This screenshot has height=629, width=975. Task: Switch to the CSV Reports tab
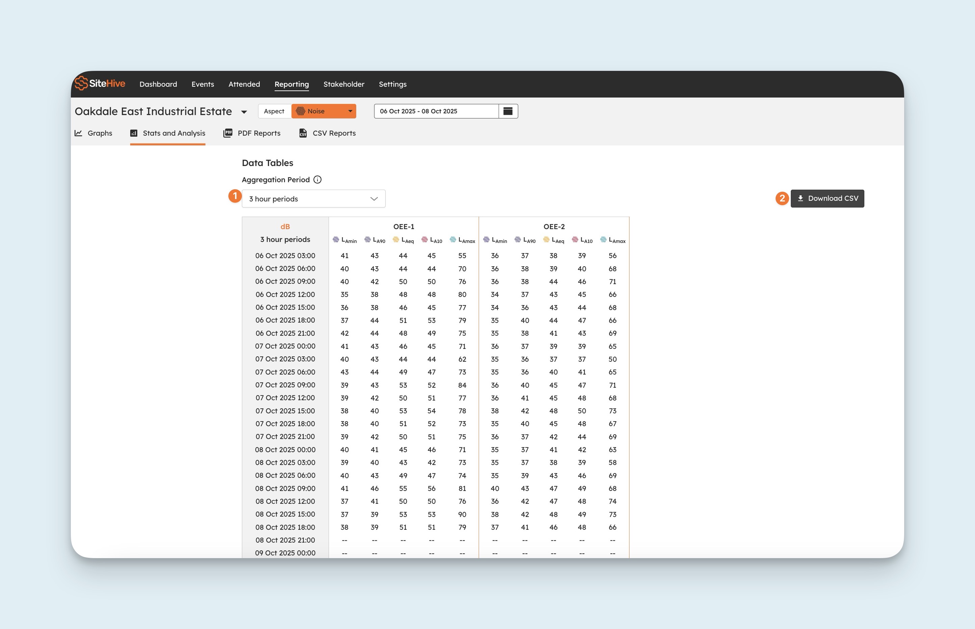[334, 133]
